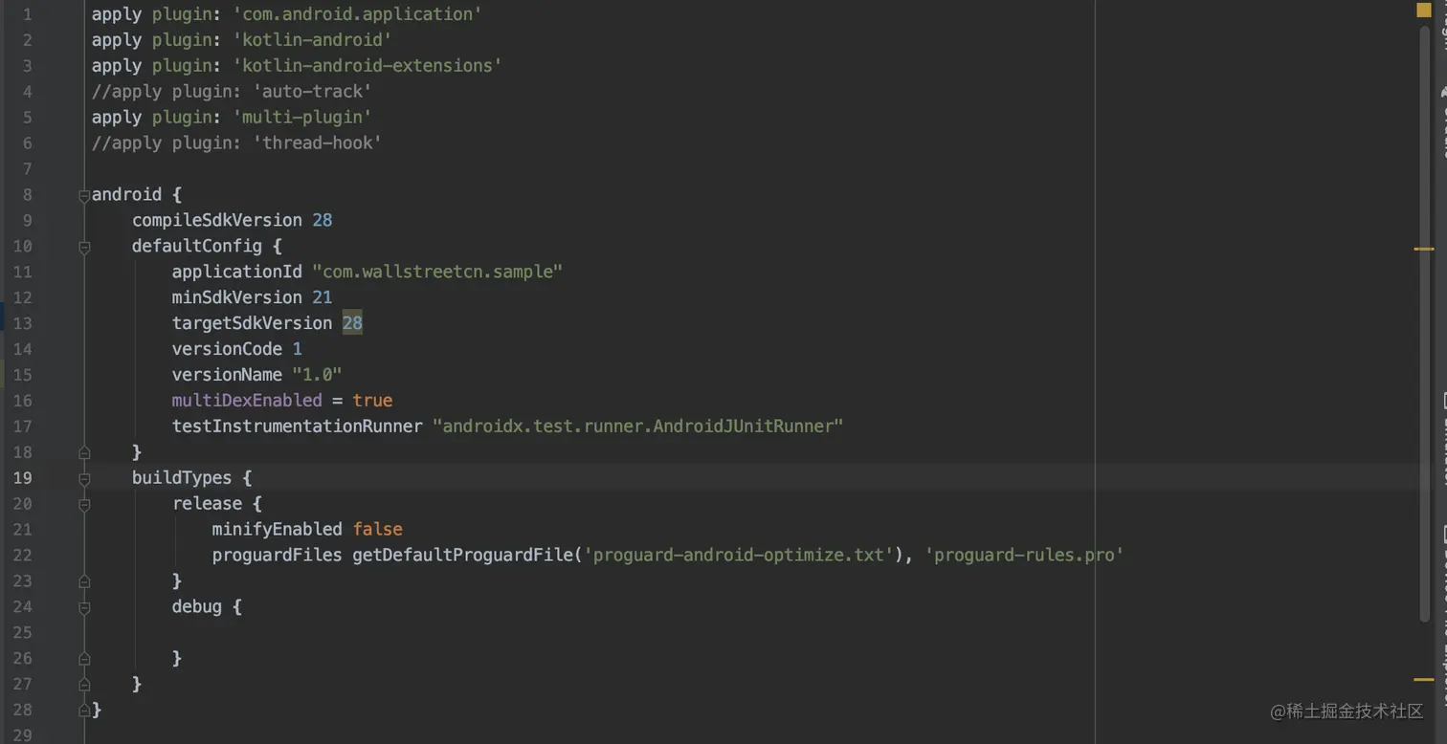The image size is (1447, 744).
Task: Fold the defaultConfig block in the gutter
Action: click(84, 247)
